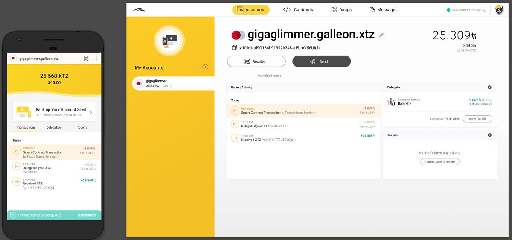Switch to the Contracts tab
Viewport: 512px width, 240px height.
coord(298,9)
